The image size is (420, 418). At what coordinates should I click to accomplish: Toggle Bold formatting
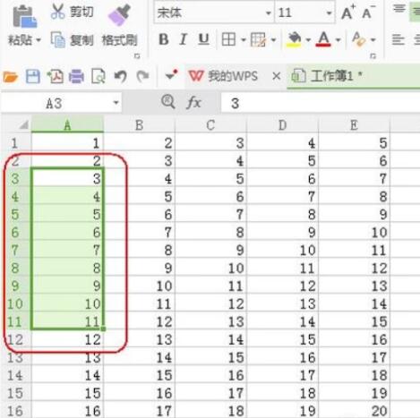(x=164, y=39)
